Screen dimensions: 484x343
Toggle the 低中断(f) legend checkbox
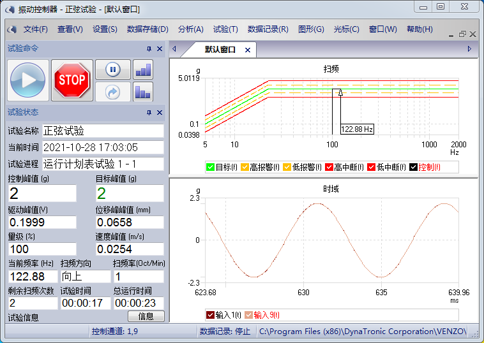372,167
